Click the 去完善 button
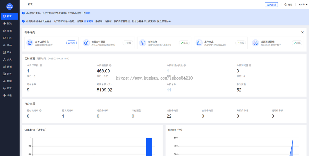Screen dimensions: 309x156 pyautogui.click(x=71, y=43)
